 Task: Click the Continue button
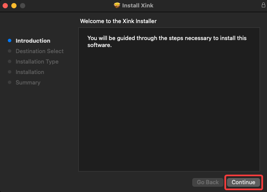point(243,182)
